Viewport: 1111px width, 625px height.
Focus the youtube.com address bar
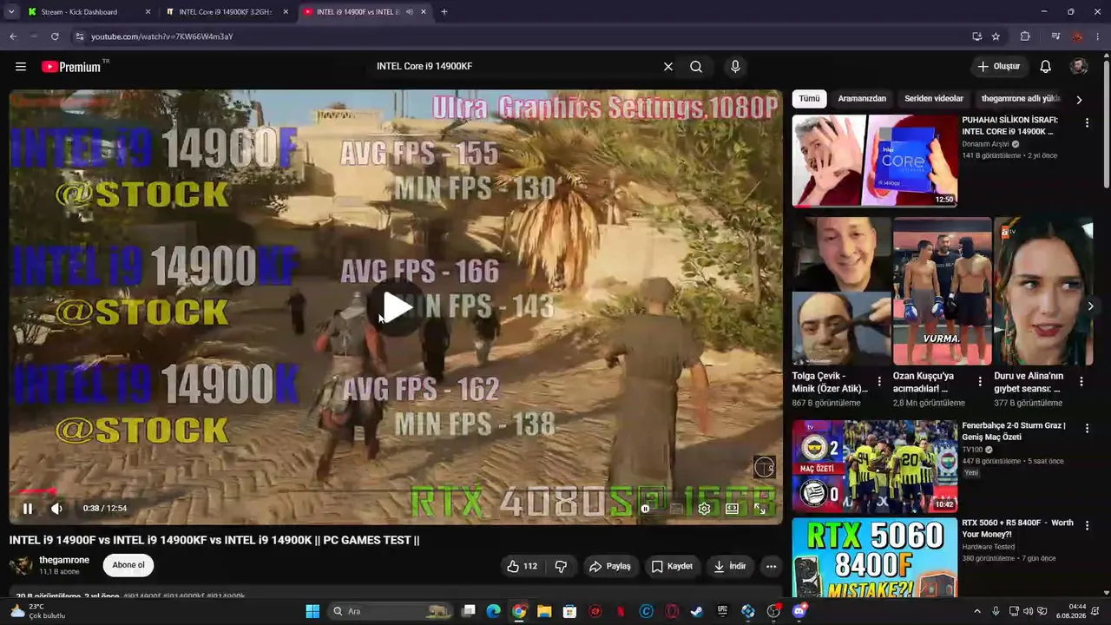521,36
